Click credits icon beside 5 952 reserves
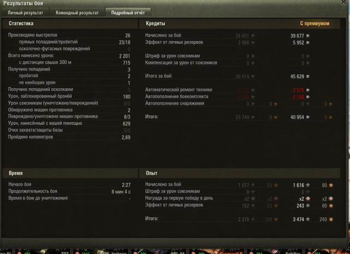This screenshot has height=254, width=350. tap(308, 43)
